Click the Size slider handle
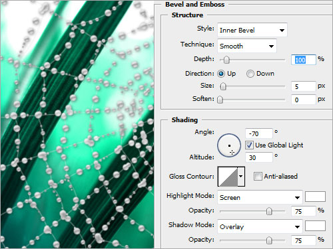Image resolution: width=333 pixels, height=249 pixels. point(223,86)
